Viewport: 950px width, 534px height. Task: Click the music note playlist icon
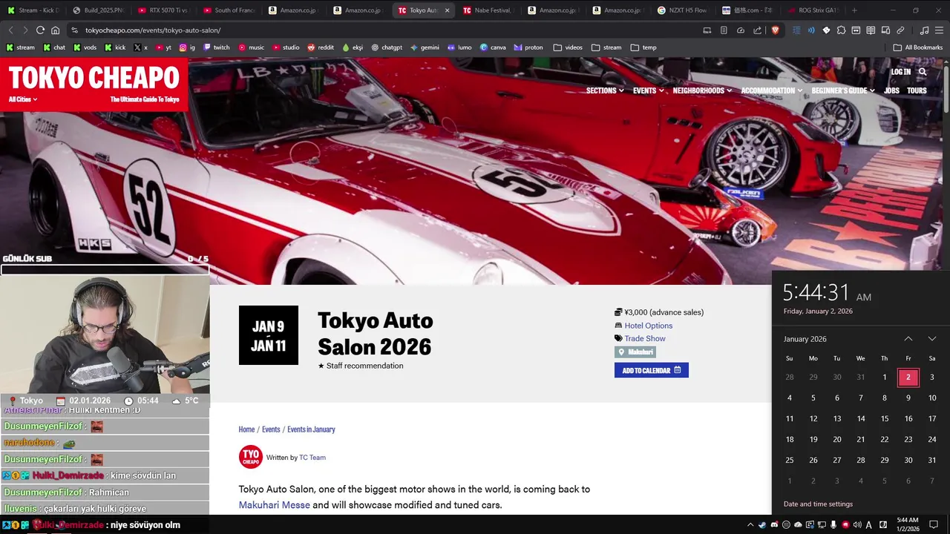tap(924, 30)
